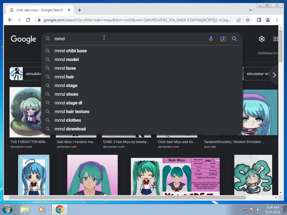The image size is (287, 215).
Task: Open the tab search dropdown arrow
Action: pyautogui.click(x=250, y=10)
